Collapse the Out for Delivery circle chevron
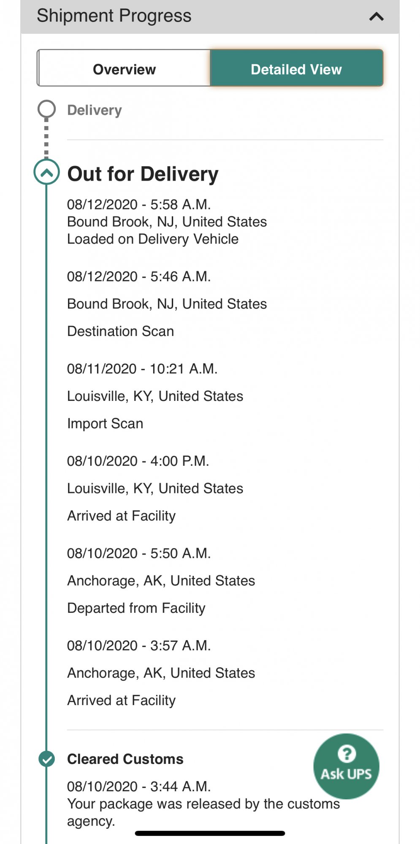The width and height of the screenshot is (420, 844). 46,172
